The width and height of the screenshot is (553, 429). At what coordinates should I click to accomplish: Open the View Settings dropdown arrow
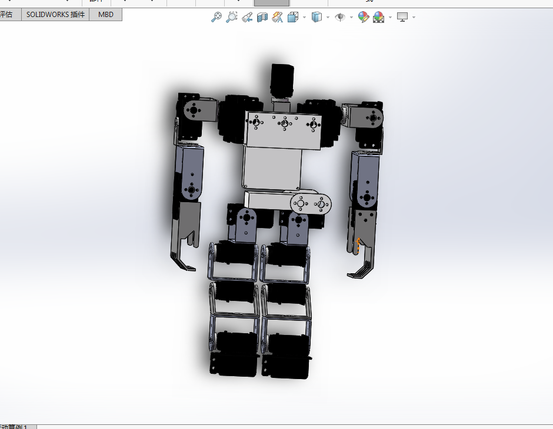click(414, 17)
